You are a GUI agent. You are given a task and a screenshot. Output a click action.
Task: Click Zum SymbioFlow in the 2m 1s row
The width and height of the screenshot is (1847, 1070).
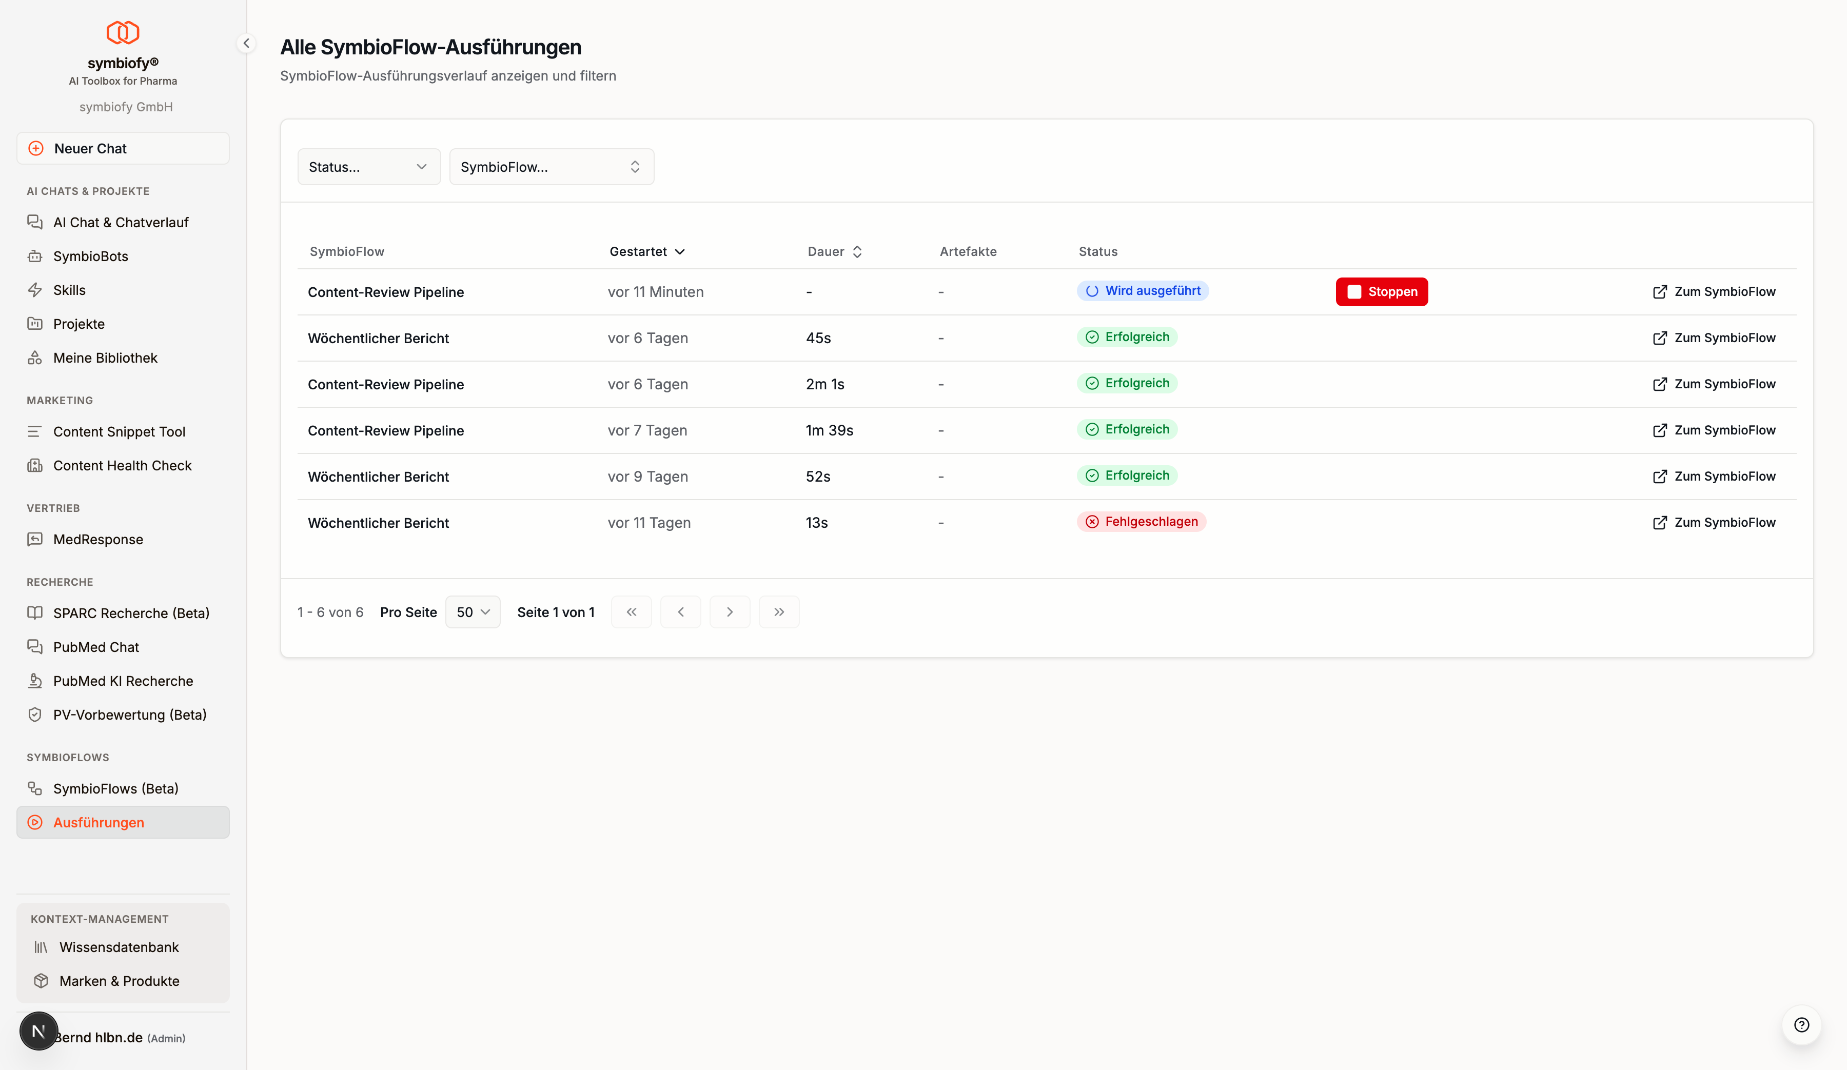(x=1714, y=384)
